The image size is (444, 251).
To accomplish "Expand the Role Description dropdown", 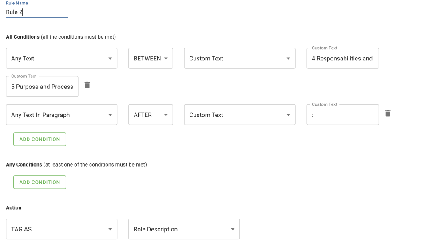I will click(184, 229).
